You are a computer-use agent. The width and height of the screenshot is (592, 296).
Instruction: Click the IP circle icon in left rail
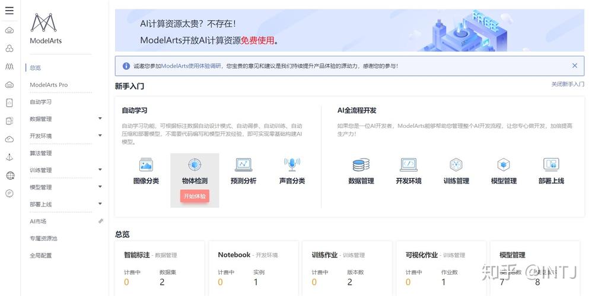[x=9, y=193]
